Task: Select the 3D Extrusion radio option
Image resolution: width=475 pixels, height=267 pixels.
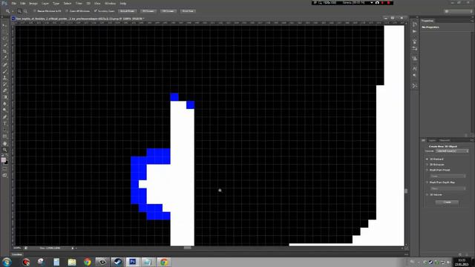Action: (427, 165)
